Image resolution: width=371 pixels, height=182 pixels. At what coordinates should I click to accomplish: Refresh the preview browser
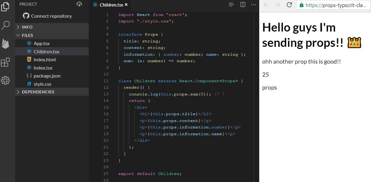[x=289, y=5]
